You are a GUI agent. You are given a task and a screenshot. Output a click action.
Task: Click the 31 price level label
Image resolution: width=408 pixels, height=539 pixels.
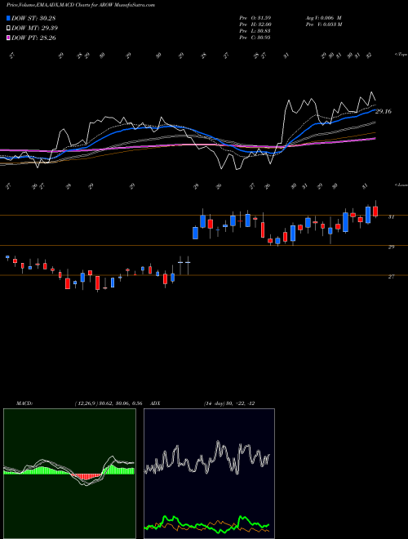click(391, 217)
